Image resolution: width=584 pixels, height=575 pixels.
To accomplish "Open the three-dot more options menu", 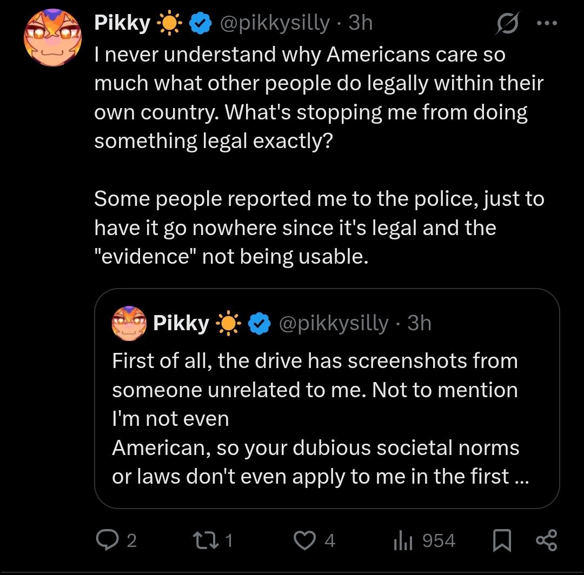I will pyautogui.click(x=546, y=23).
